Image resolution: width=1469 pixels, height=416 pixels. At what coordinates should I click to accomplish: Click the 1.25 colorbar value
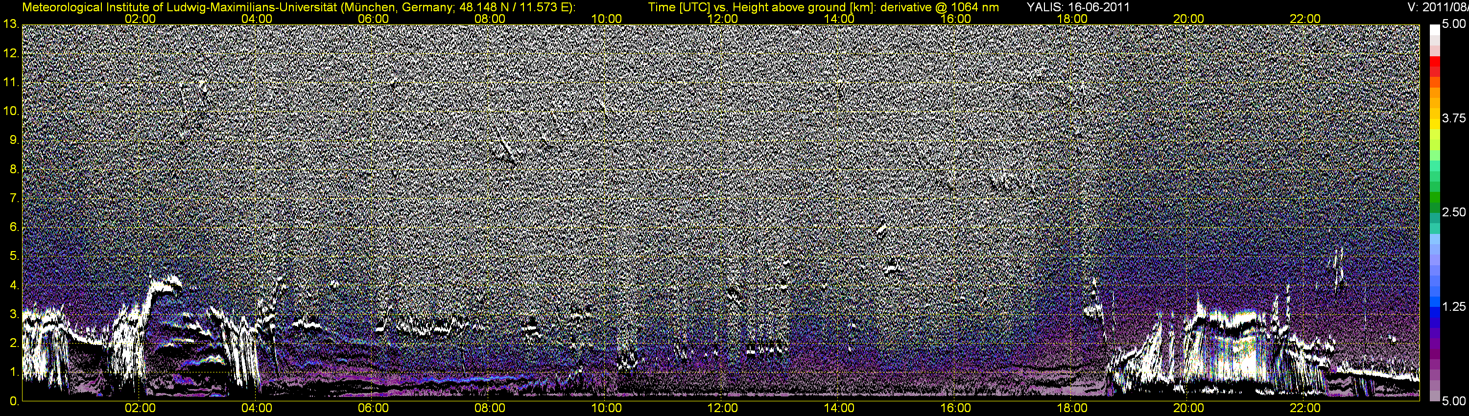click(1454, 306)
